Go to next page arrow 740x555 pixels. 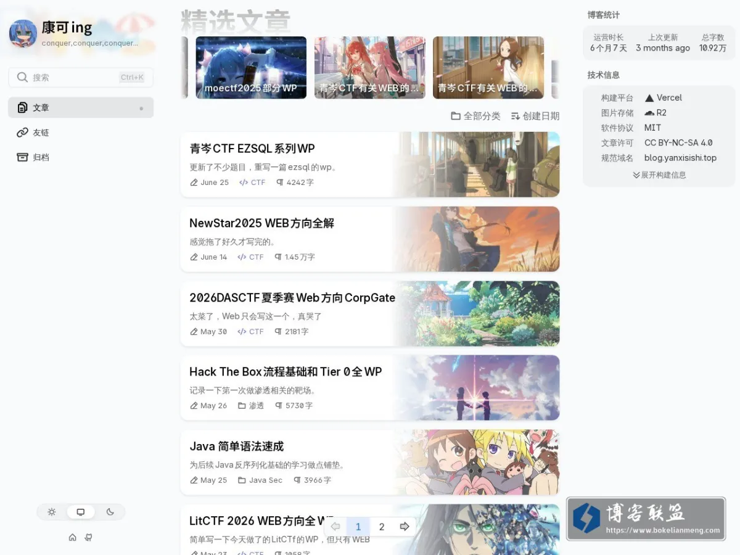(405, 527)
